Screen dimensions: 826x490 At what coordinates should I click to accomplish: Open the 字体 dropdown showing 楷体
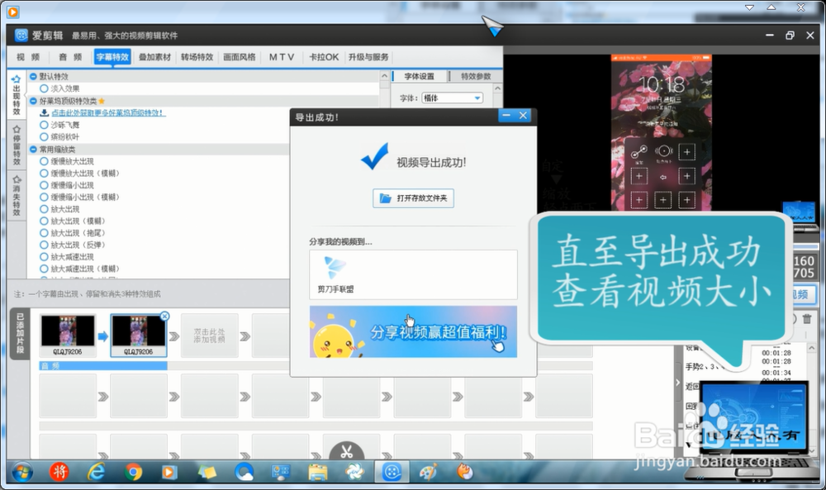coord(452,98)
